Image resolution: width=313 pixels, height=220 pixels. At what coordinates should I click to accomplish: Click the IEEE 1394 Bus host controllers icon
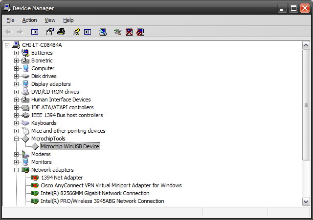[25, 115]
